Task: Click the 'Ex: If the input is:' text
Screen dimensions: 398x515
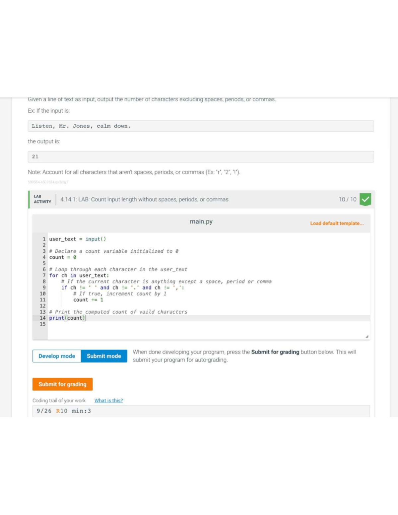Action: click(49, 111)
